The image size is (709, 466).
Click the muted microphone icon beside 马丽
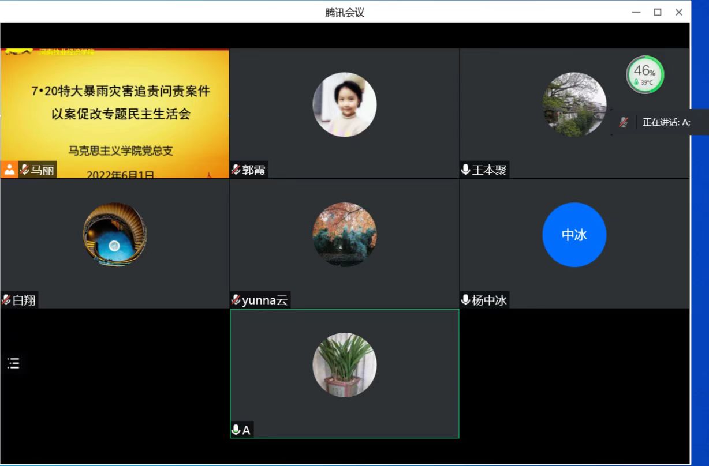24,170
